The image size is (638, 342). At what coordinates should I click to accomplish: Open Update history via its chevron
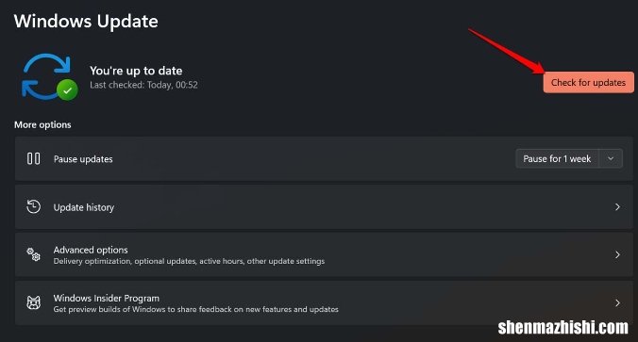617,206
